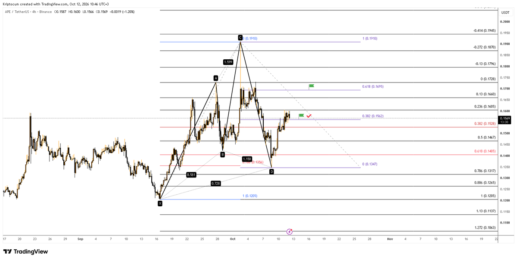
Task: Click the 0.581 ratio label
Action: 191,175
